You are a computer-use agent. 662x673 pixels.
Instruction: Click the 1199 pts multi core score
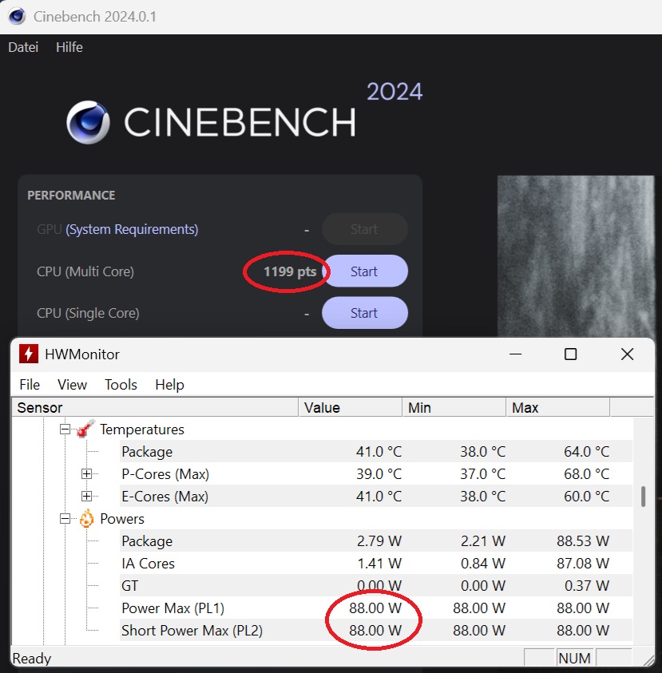[290, 271]
